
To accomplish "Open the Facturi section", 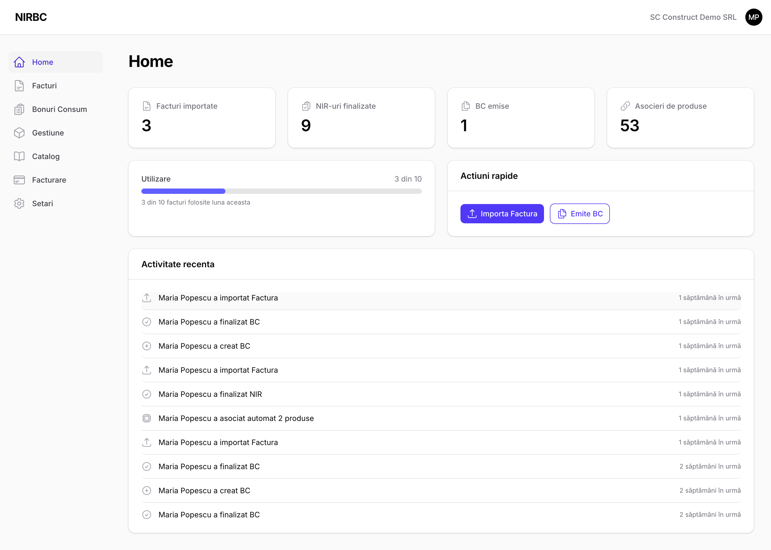I will pyautogui.click(x=55, y=86).
